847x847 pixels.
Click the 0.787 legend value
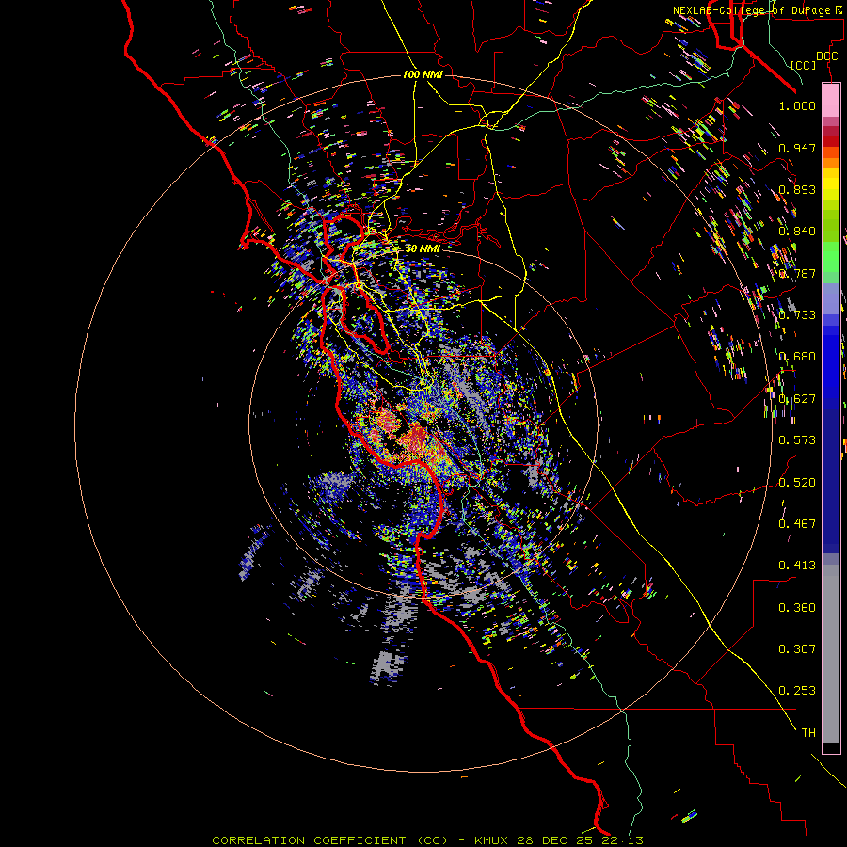point(797,273)
